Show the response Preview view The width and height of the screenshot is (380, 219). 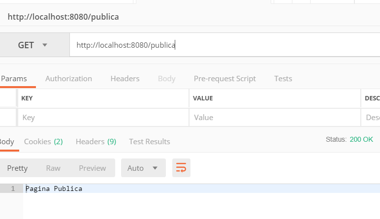[x=93, y=168]
